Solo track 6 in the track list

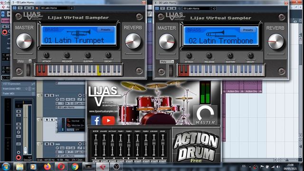pos(52,120)
